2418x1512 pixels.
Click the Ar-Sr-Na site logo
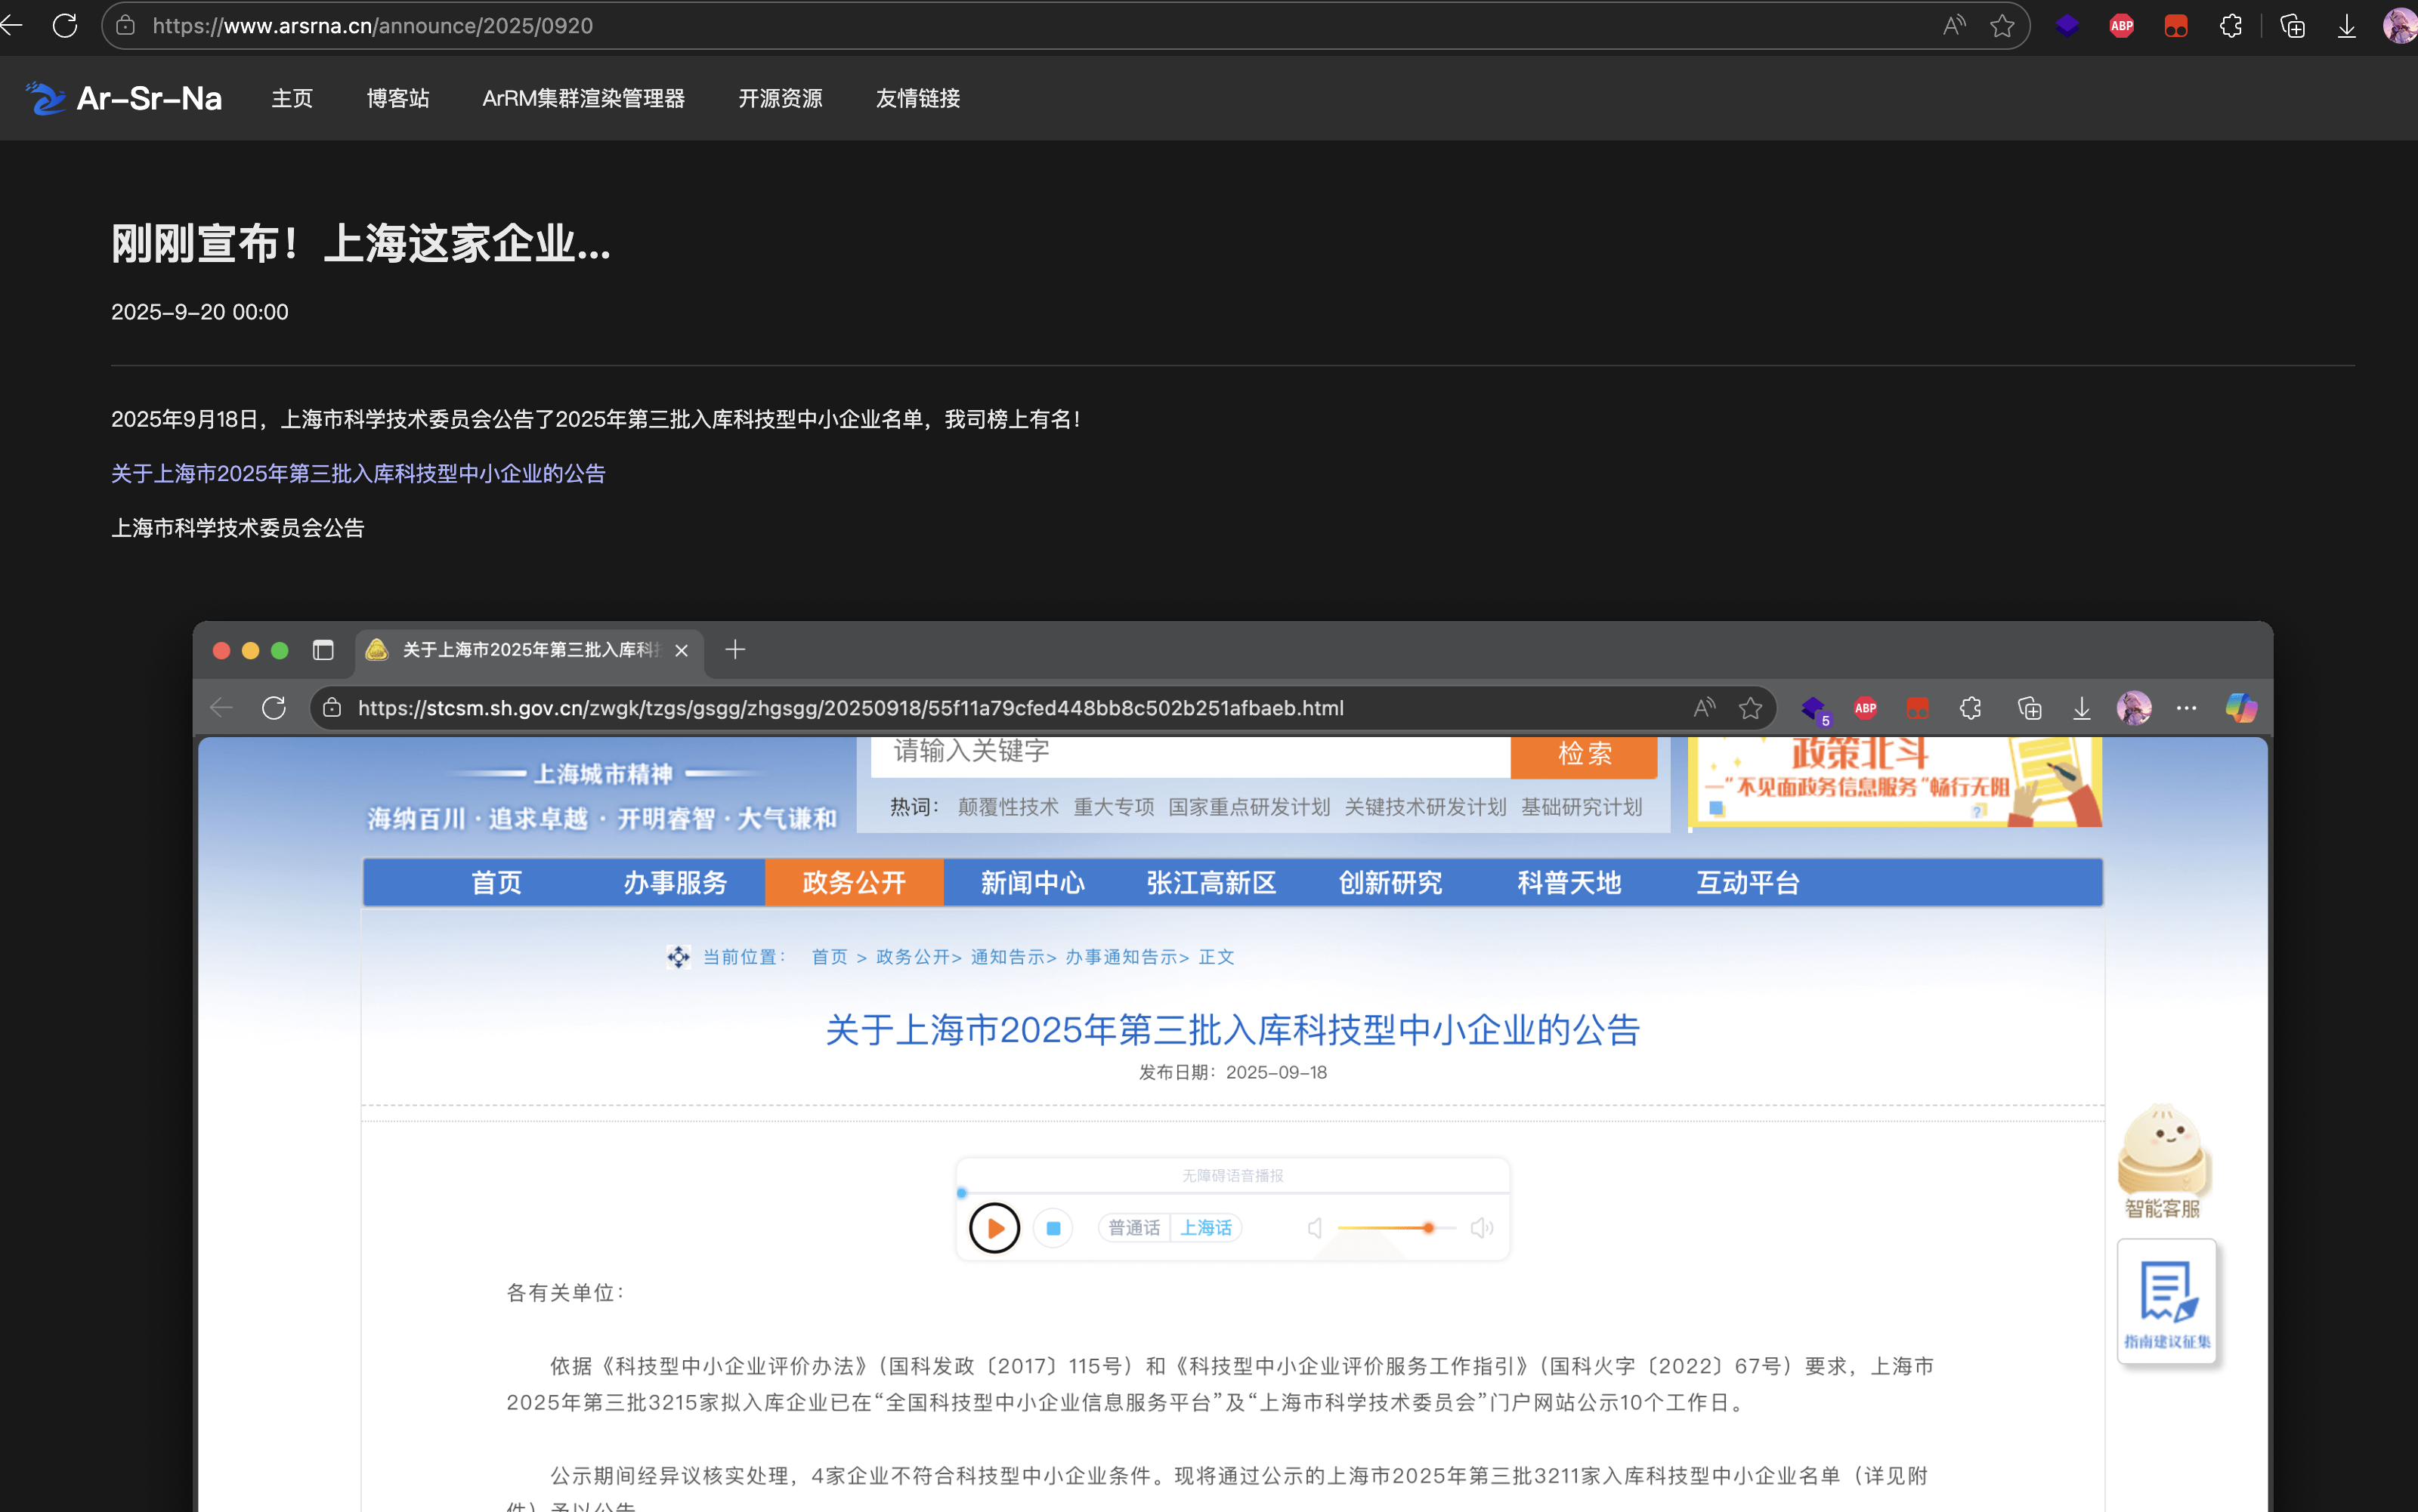click(x=123, y=98)
